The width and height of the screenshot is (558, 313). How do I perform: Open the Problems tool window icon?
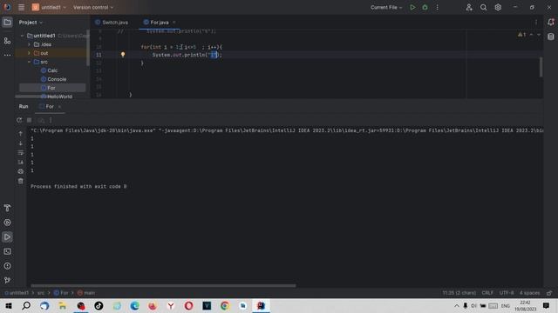click(7, 266)
